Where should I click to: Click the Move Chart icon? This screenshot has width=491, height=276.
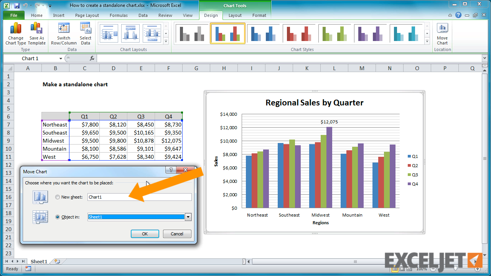[x=442, y=29]
